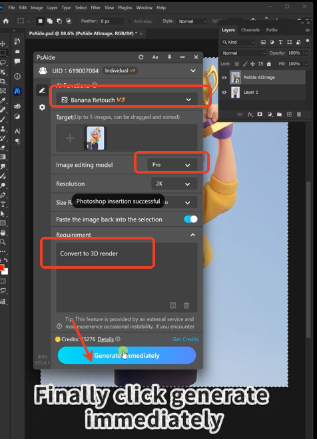Click the Layer style fx icon
The height and width of the screenshot is (439, 317).
pos(250,114)
